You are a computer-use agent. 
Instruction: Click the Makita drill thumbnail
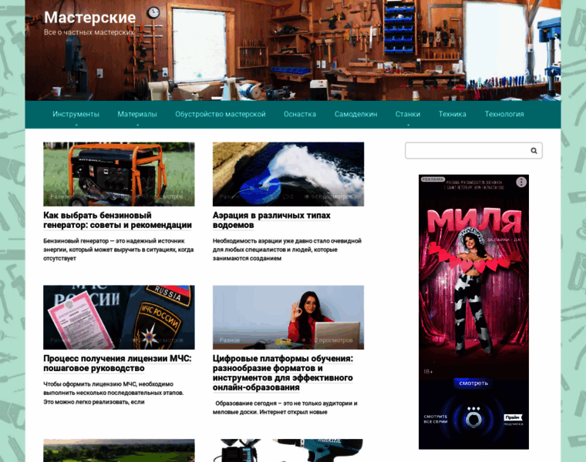[288, 450]
